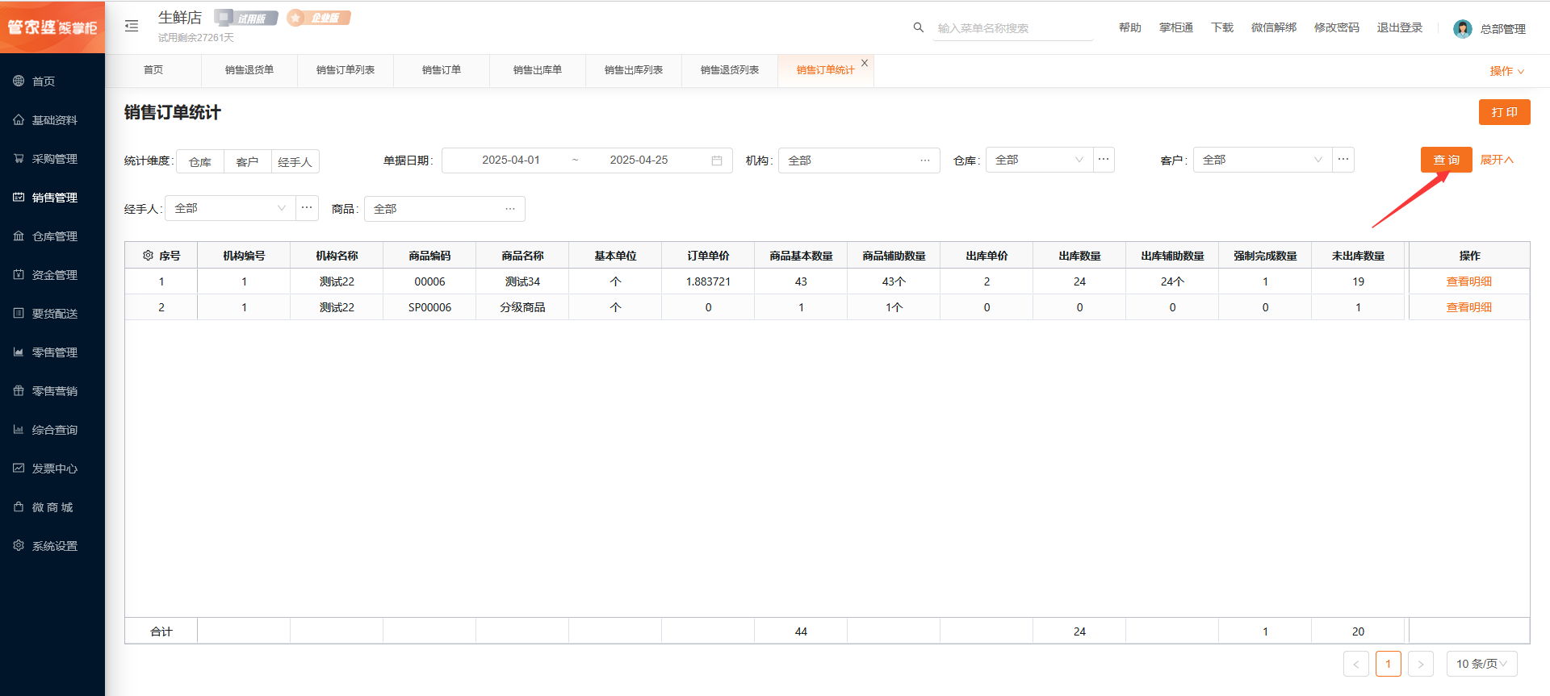This screenshot has width=1550, height=696.
Task: Click the 要货配送 icon in sidebar
Action: point(19,313)
